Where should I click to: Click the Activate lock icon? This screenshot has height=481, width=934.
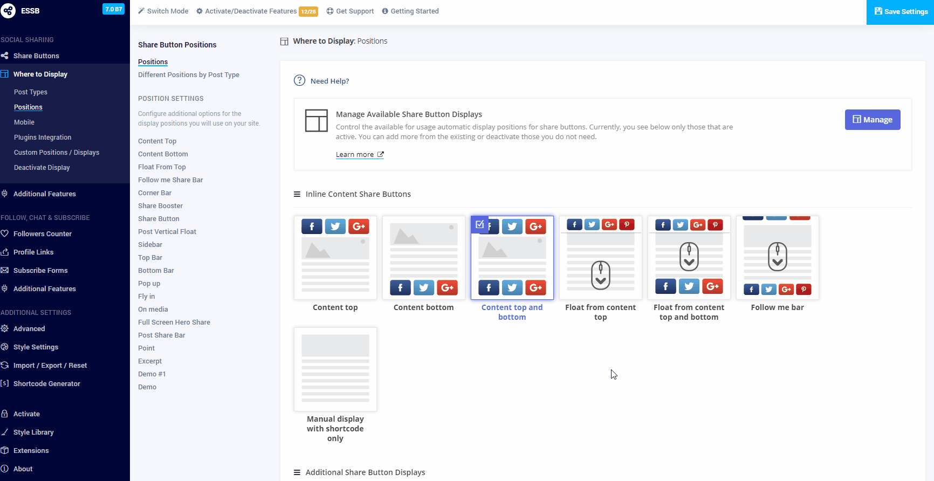pos(4,414)
